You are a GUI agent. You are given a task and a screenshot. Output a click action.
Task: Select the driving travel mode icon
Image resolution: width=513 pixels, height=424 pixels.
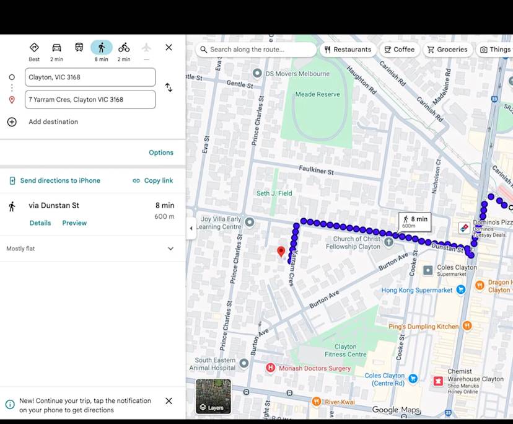[x=56, y=48]
